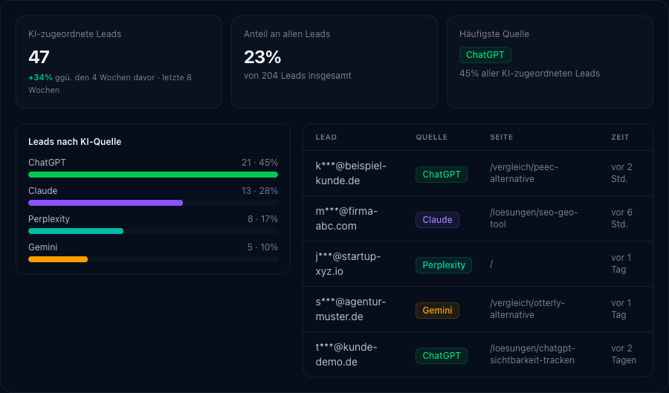669x393 pixels.
Task: Select lead s***@agentur-muster.de
Action: (x=351, y=309)
